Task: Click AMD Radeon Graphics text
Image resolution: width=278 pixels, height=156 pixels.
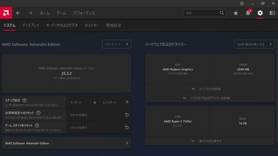Action: click(178, 69)
